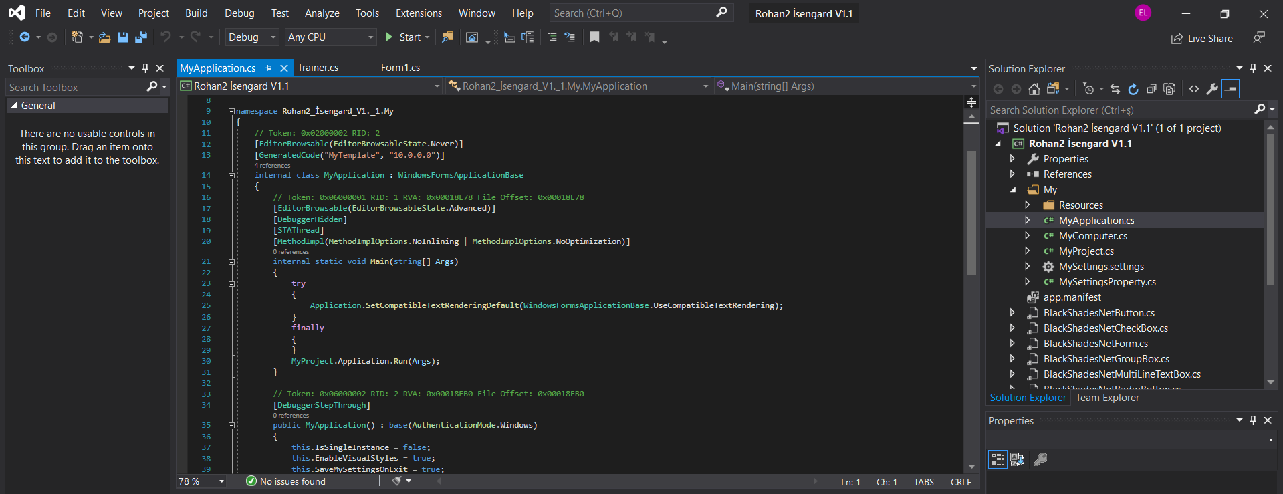Expand the BlackShadesNetButton.cs node

coord(1012,313)
